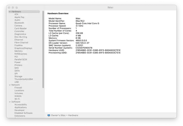Select SPI in the sidebar
Screen dimensions: 183x126
point(16,74)
